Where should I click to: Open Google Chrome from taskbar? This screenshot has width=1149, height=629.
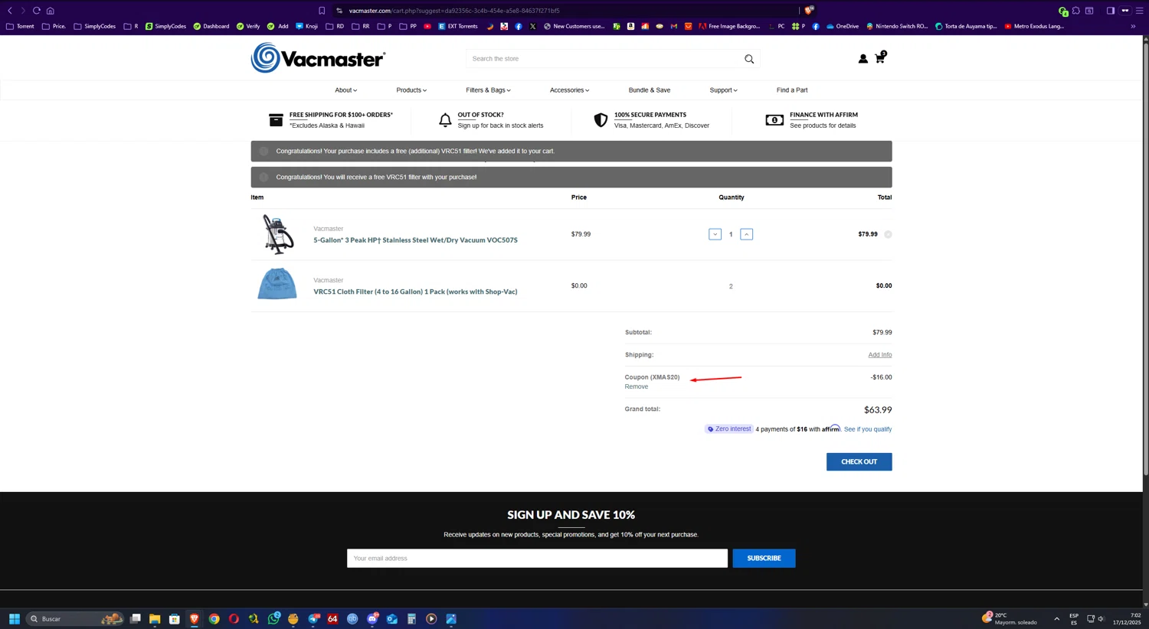214,618
